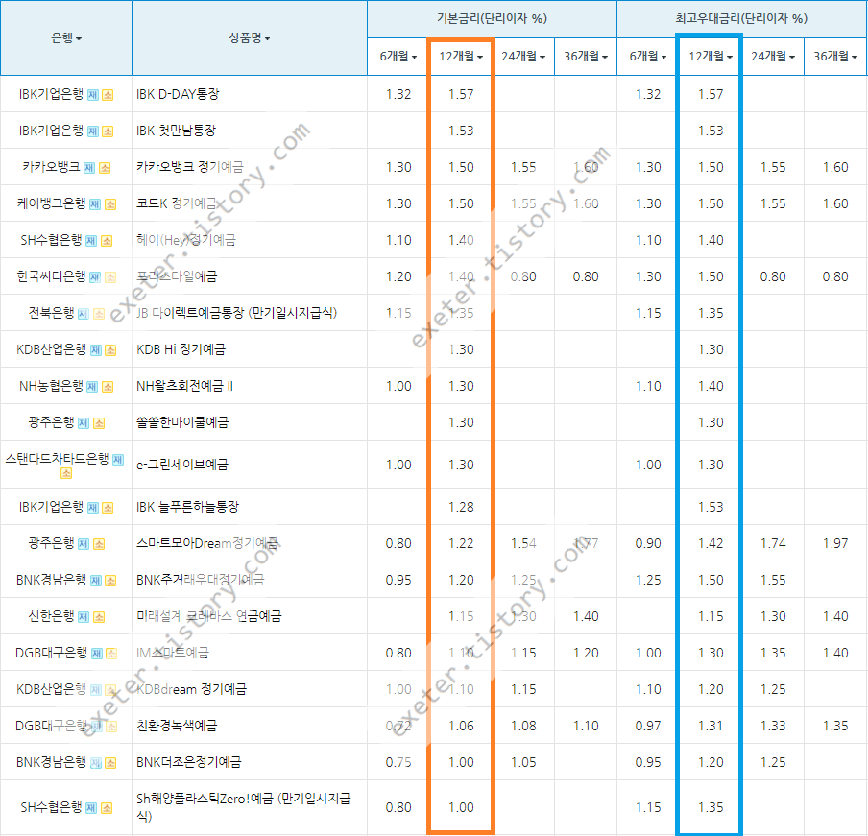Screen dimensions: 868x836
Task: Click the blue 재 badge in the Sh해양플라스틱Zero!예금 row
Action: click(91, 809)
